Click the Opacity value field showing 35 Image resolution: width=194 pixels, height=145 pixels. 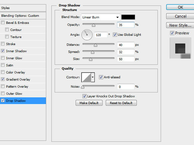(125, 25)
